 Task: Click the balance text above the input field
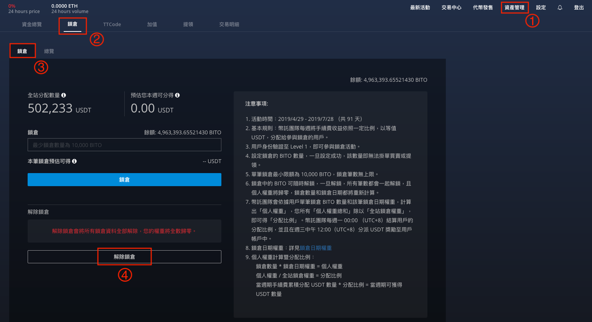pyautogui.click(x=183, y=132)
